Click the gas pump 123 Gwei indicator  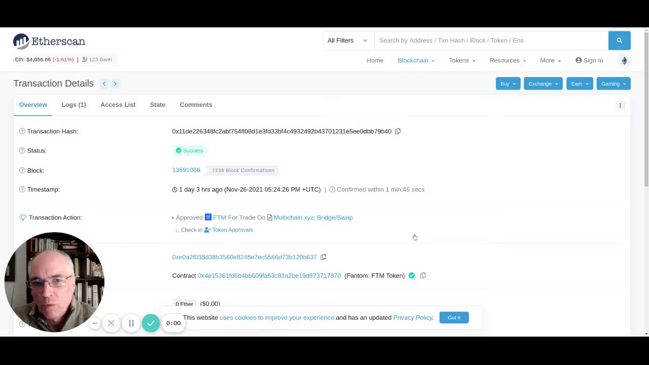pos(97,59)
